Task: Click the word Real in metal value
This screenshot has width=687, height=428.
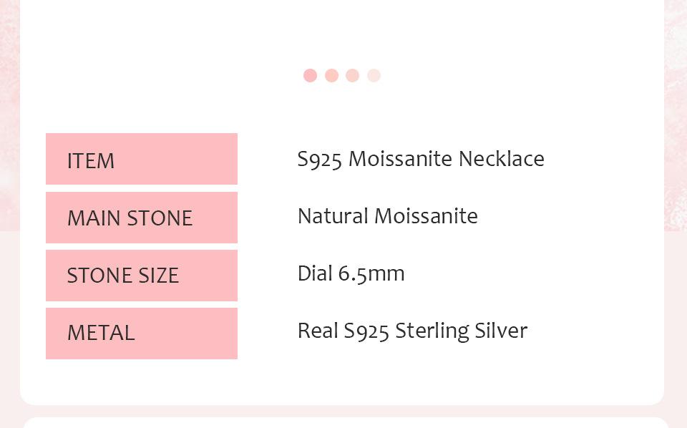Action: pyautogui.click(x=318, y=331)
